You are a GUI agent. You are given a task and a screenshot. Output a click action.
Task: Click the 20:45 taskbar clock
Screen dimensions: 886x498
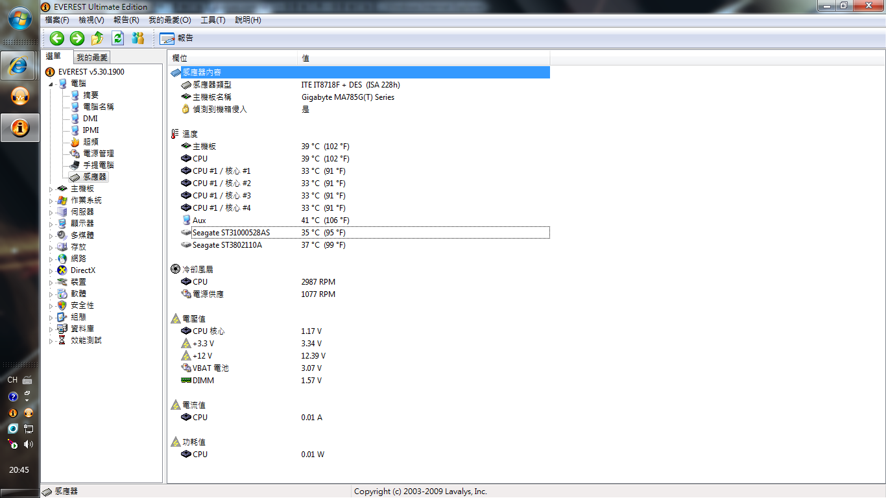tap(19, 469)
